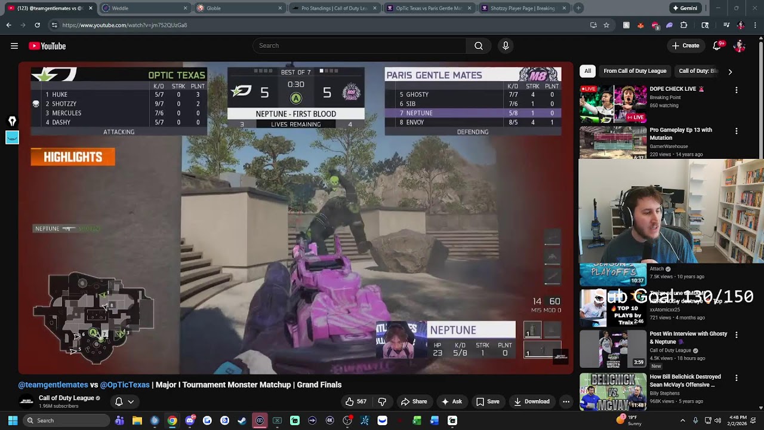
Task: Open the YouTube hamburger guide menu
Action: [14, 46]
